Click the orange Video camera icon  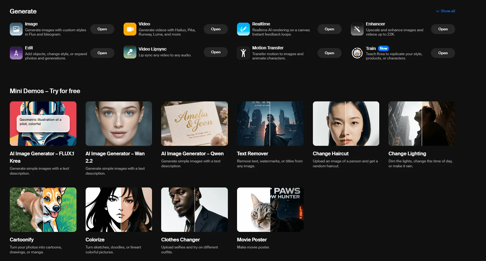[x=130, y=29]
